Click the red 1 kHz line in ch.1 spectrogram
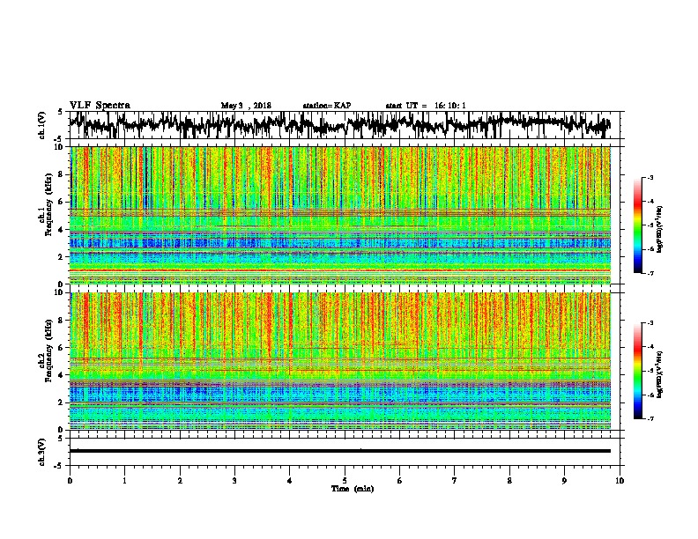This screenshot has height=539, width=698. pyautogui.click(x=340, y=270)
